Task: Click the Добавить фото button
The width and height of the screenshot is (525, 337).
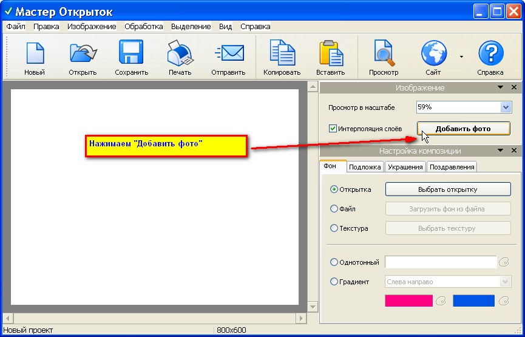Action: (463, 129)
